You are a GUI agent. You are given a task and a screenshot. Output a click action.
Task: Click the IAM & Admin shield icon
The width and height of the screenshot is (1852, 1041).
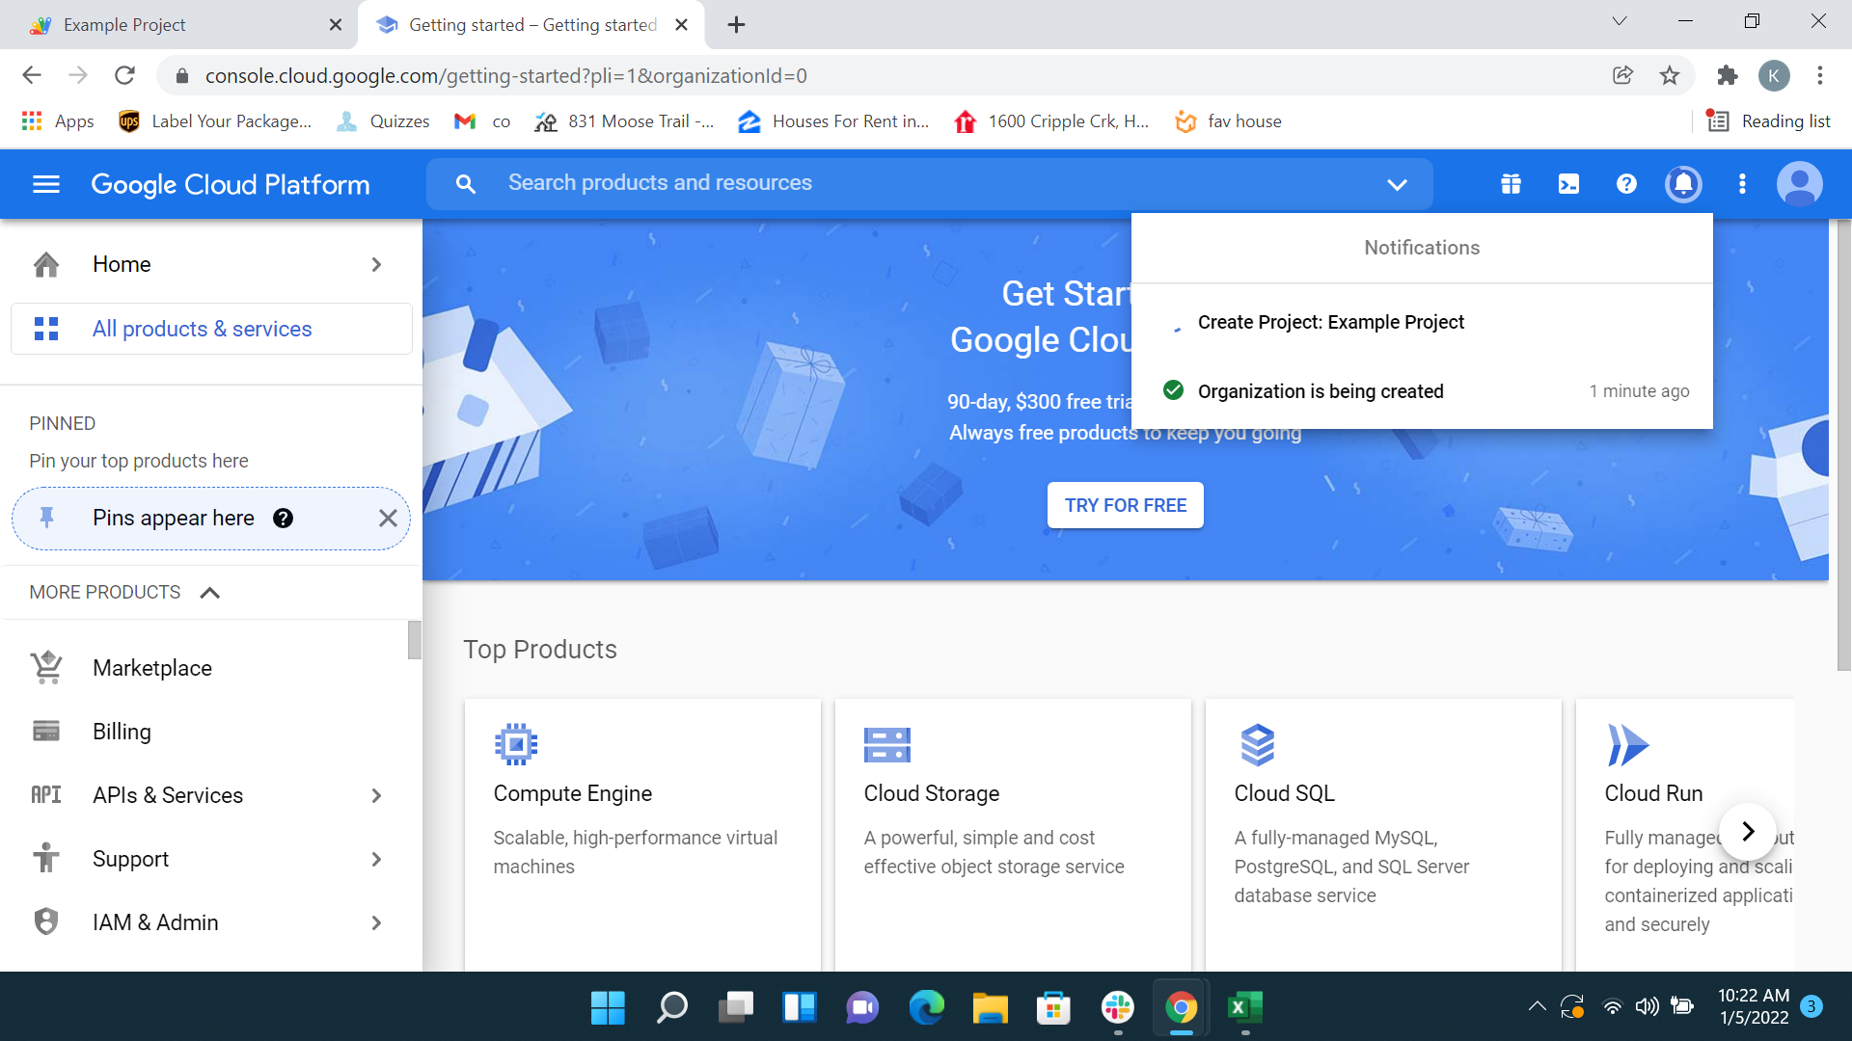click(x=46, y=922)
